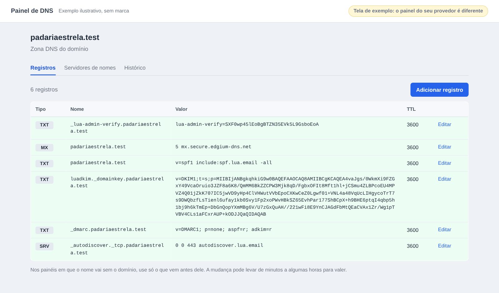Edit the SPF TXT record
The height and width of the screenshot is (293, 499).
444,163
